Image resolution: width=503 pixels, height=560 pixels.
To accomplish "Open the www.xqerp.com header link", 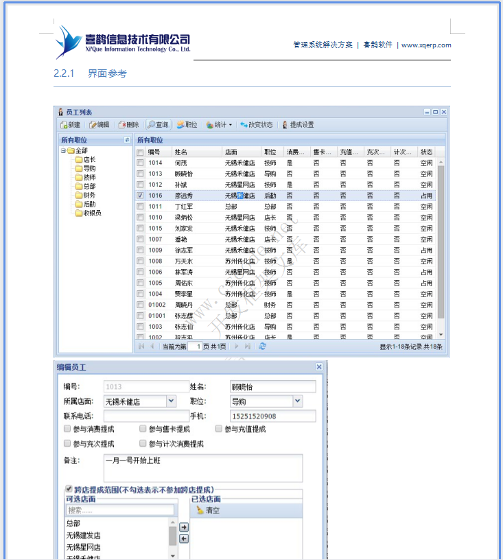I will click(426, 45).
